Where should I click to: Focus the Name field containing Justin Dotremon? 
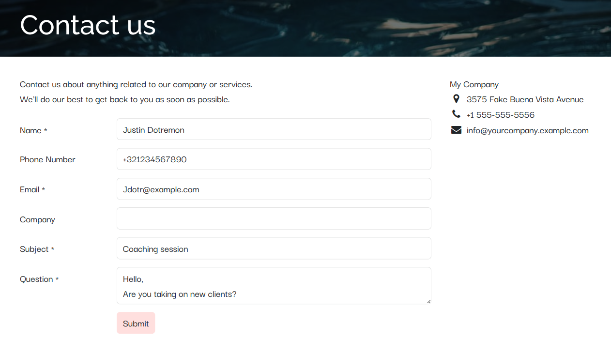tap(274, 129)
